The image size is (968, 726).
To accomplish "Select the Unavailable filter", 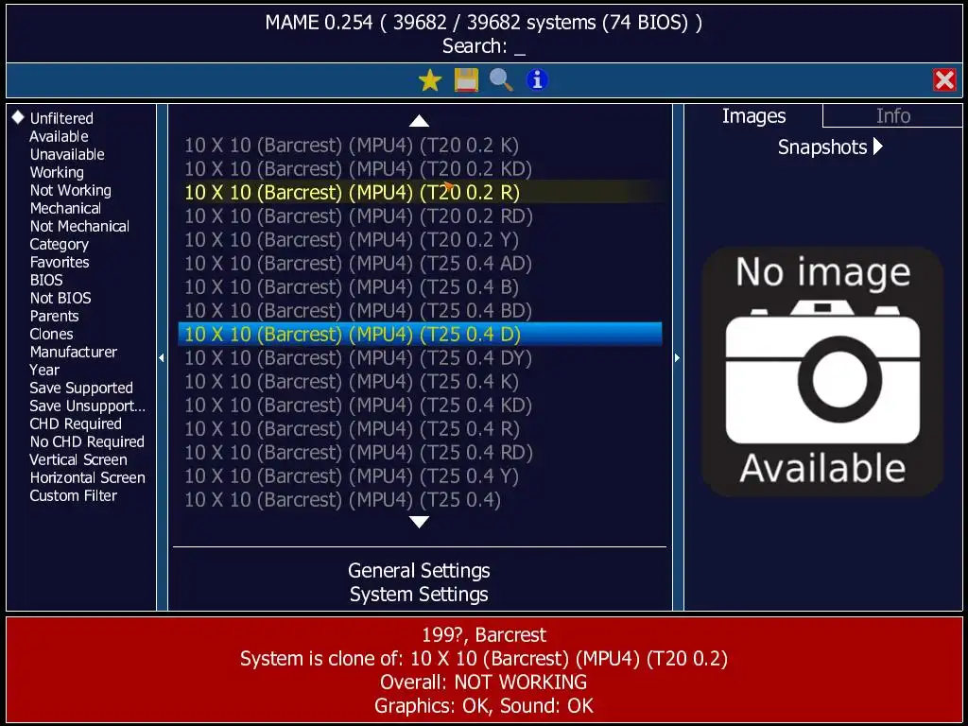I will click(67, 154).
